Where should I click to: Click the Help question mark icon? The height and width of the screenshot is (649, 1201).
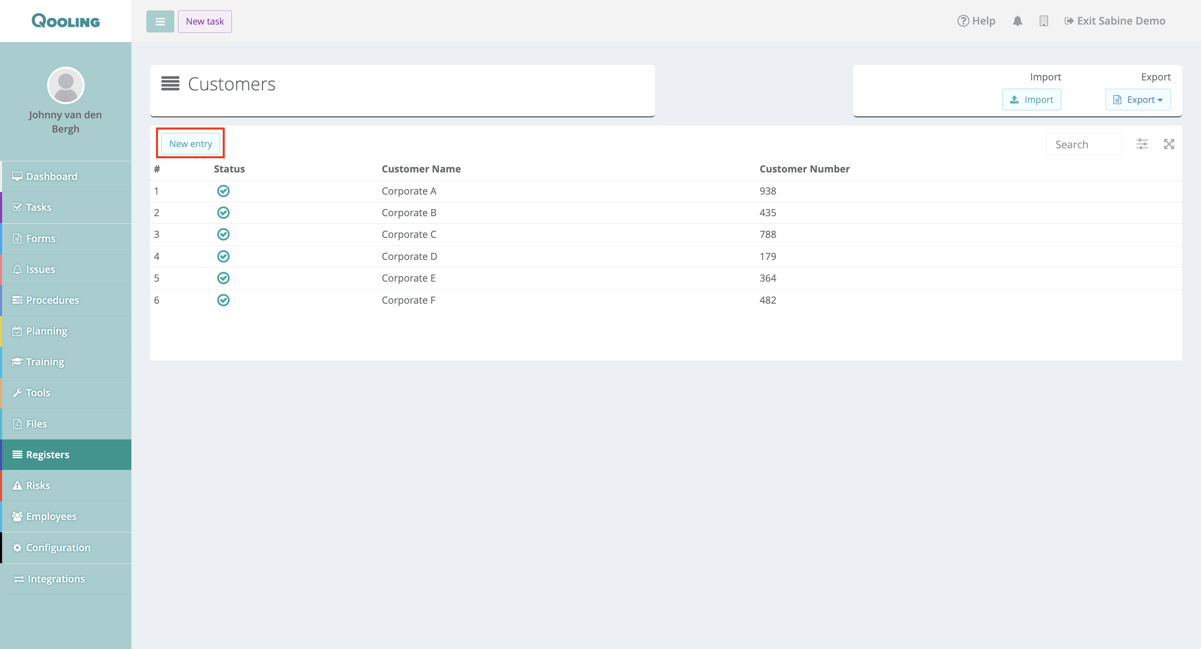(963, 21)
